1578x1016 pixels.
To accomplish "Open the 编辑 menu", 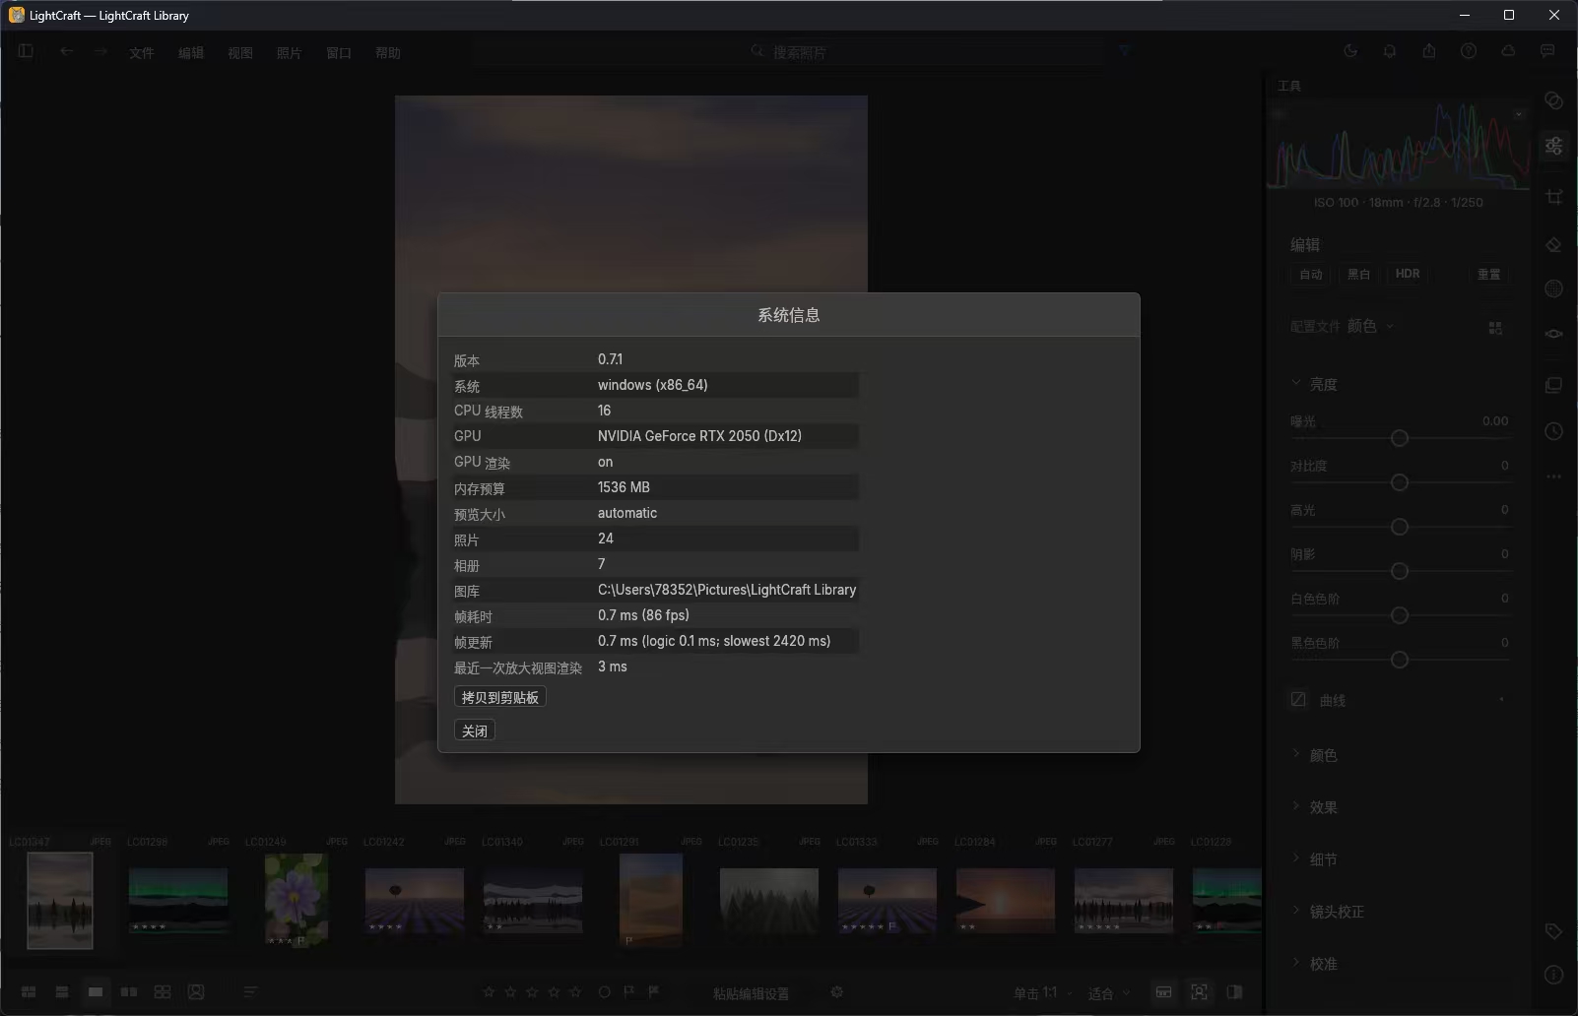I will pos(191,53).
